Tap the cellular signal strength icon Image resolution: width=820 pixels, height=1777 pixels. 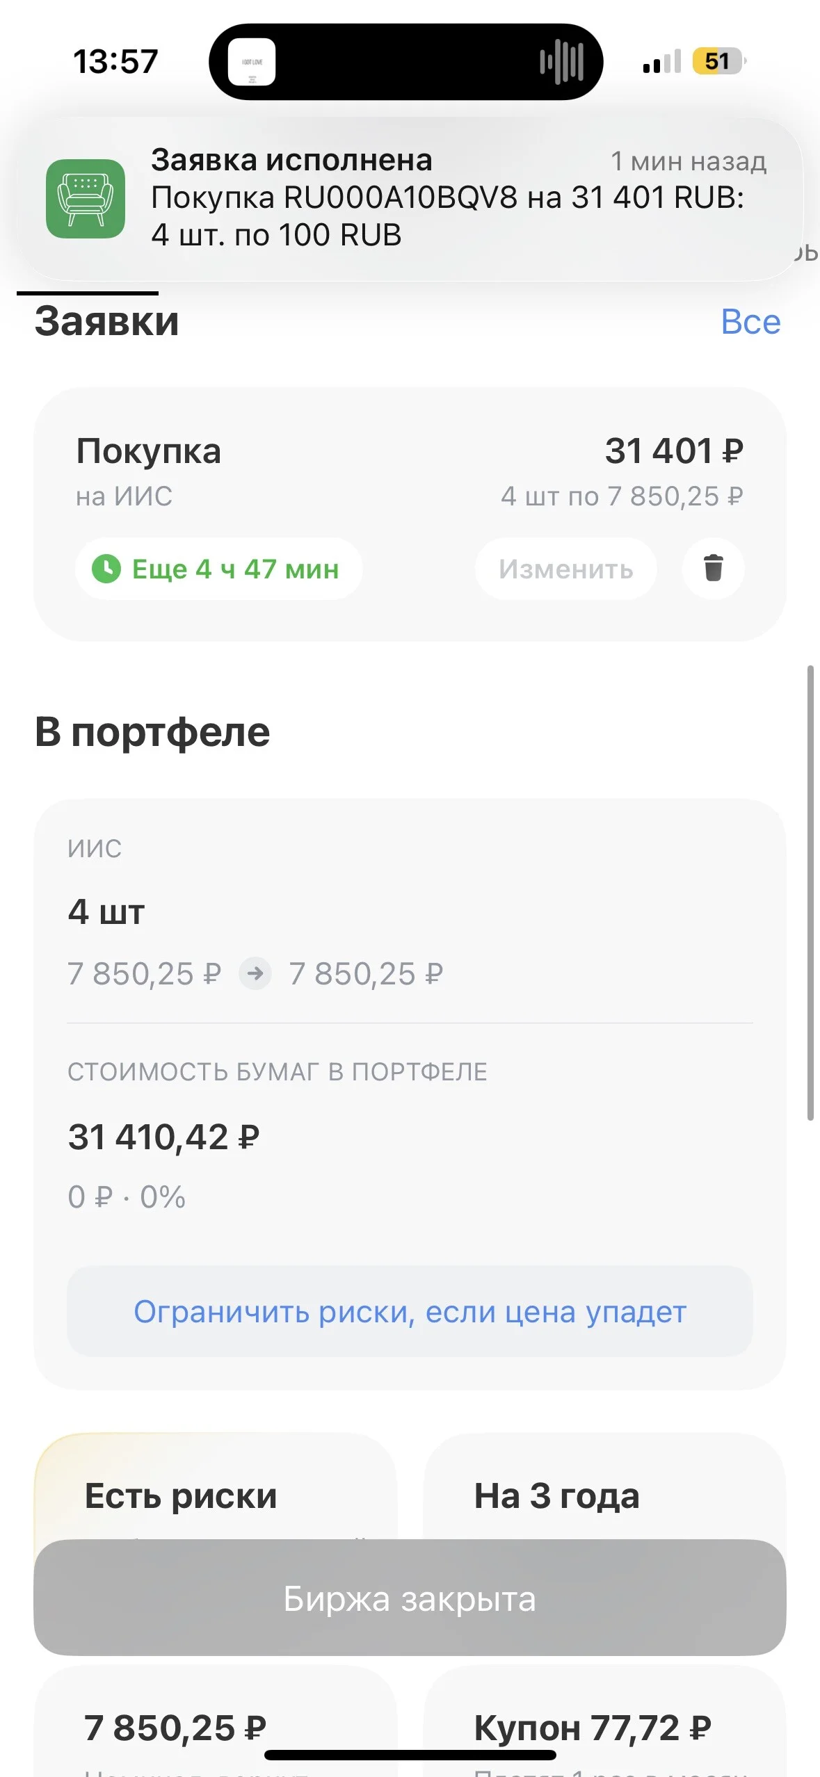click(662, 62)
